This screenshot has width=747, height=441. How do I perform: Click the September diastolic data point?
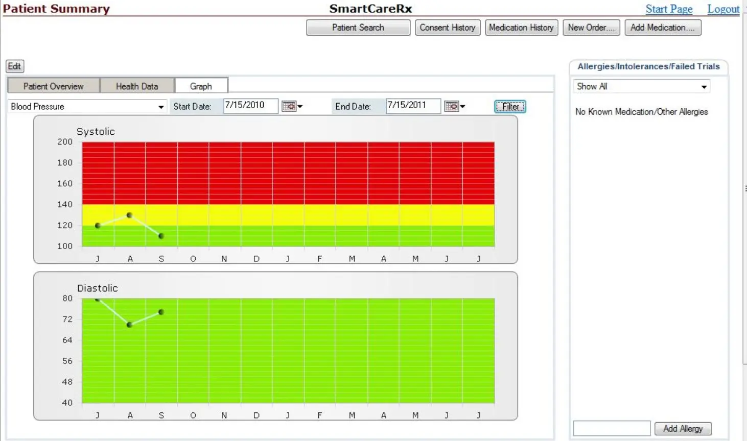pyautogui.click(x=161, y=312)
